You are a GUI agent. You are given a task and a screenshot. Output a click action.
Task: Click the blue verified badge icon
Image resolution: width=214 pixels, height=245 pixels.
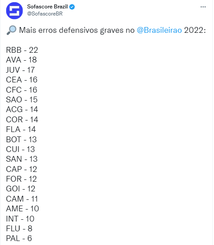(x=72, y=7)
